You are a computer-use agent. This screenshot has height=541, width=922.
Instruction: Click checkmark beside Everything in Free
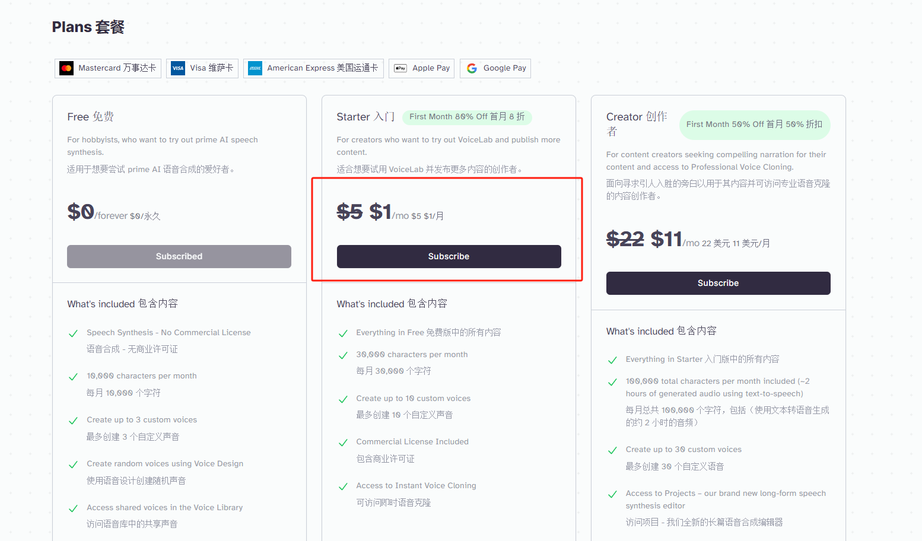tap(343, 333)
